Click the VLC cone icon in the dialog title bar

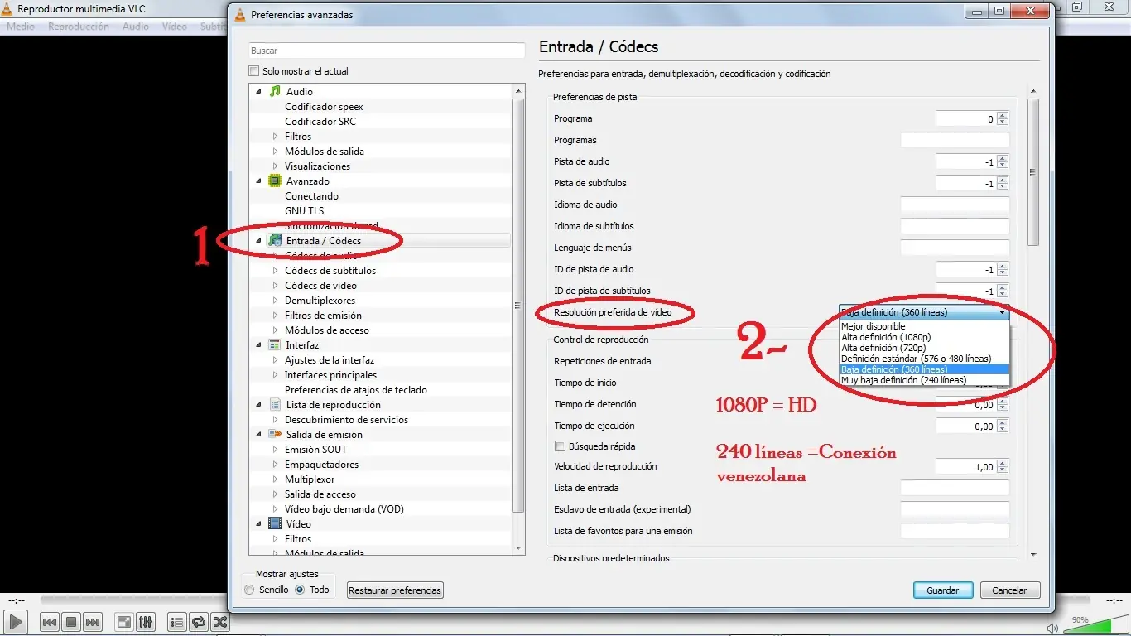coord(240,14)
